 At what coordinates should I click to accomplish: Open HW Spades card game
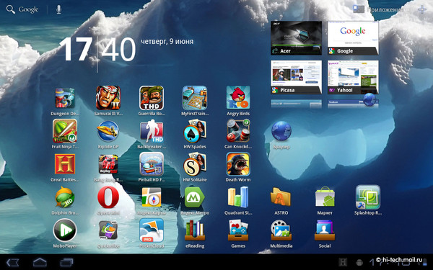pos(195,131)
